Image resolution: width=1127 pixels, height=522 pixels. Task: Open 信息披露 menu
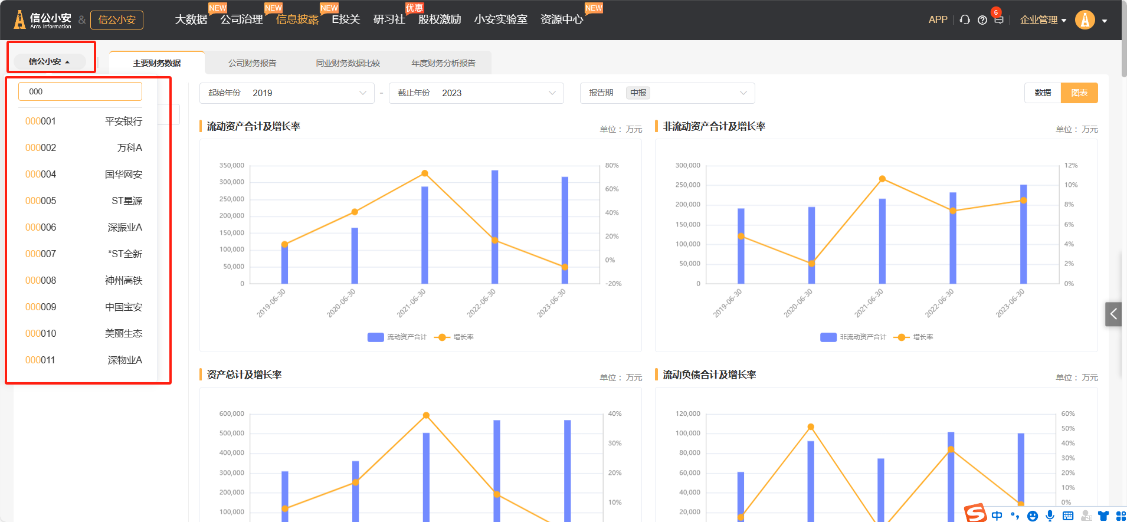297,19
